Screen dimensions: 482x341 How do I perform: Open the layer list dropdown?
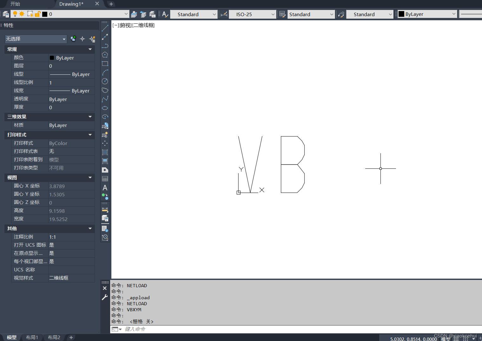pyautogui.click(x=126, y=14)
